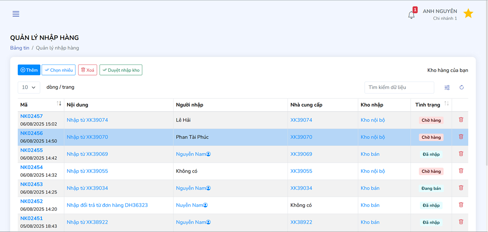Sort by Tình trạng column
The width and height of the screenshot is (488, 232).
446,103
